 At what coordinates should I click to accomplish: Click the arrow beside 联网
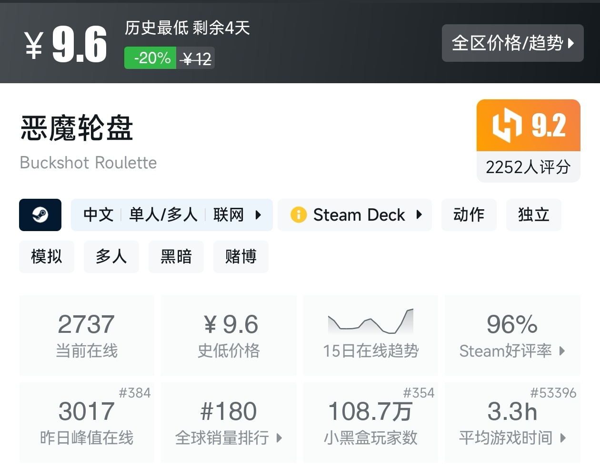258,215
